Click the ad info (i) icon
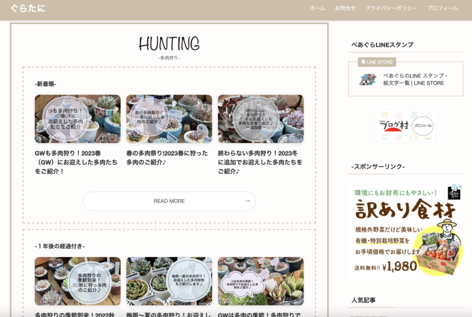The height and width of the screenshot is (317, 472). (x=454, y=187)
